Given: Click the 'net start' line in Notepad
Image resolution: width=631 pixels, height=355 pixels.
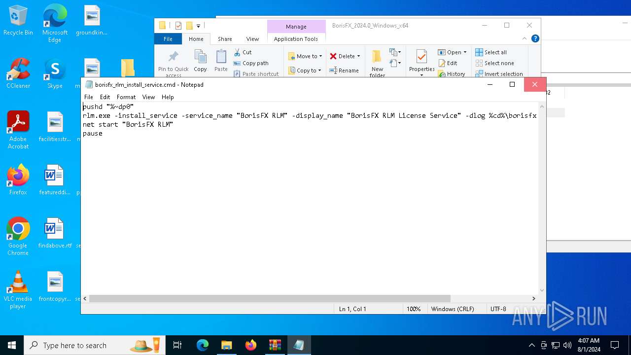Looking at the screenshot, I should click(x=128, y=124).
